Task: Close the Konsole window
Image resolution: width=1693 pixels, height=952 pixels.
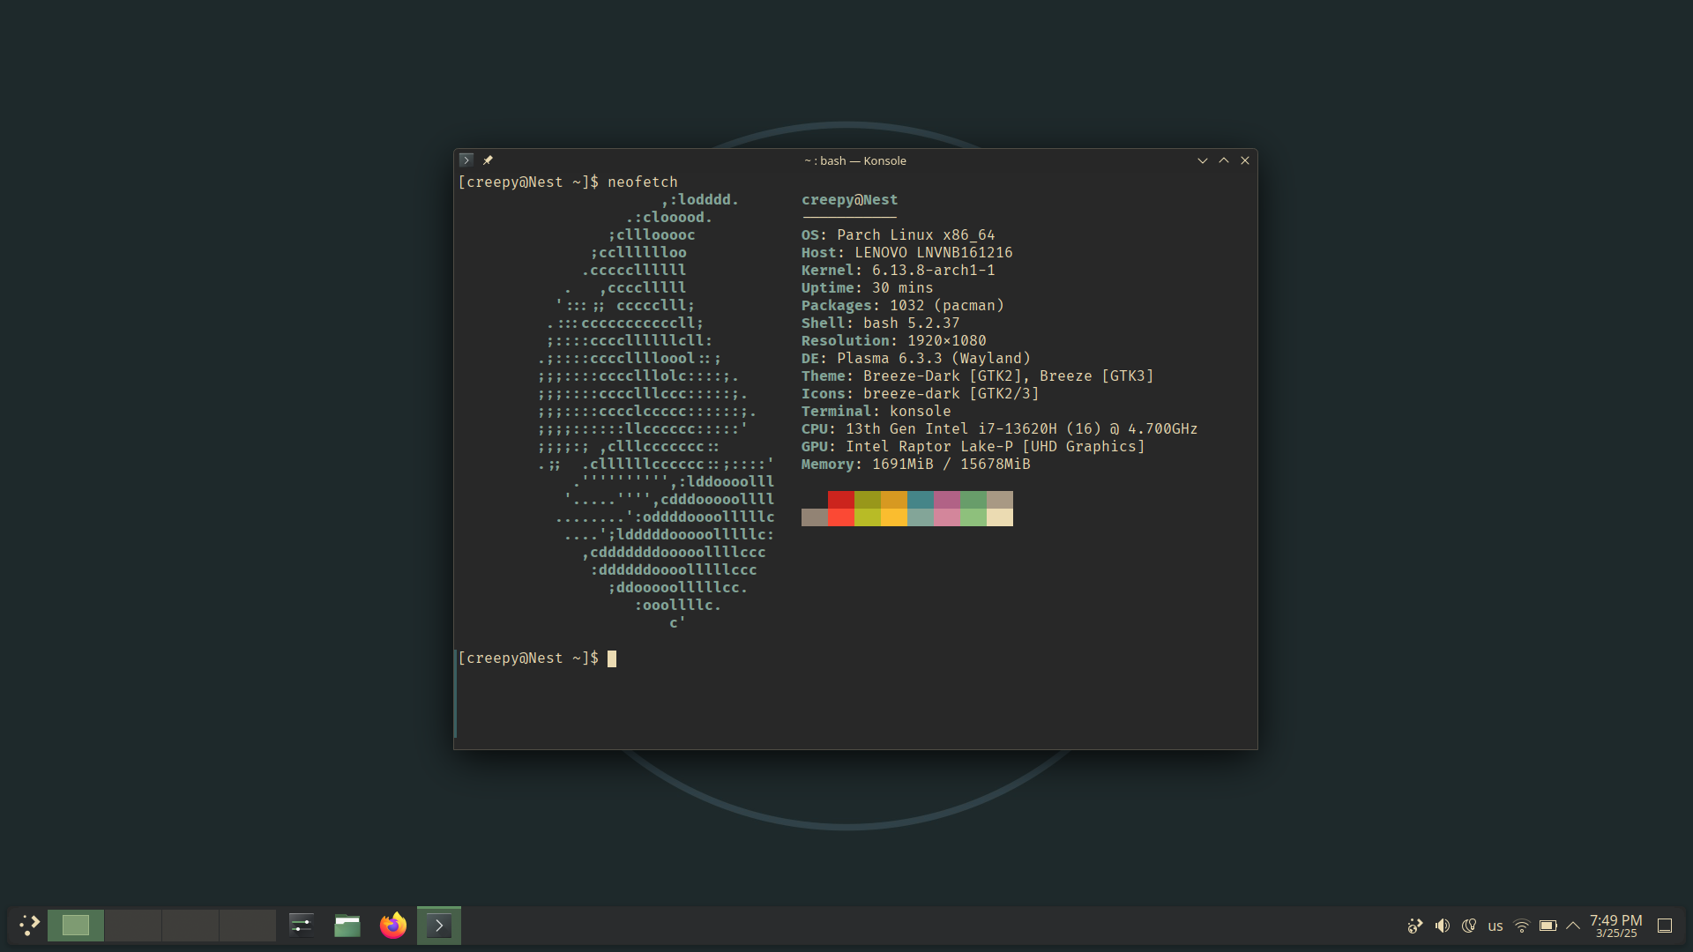Action: [1245, 160]
